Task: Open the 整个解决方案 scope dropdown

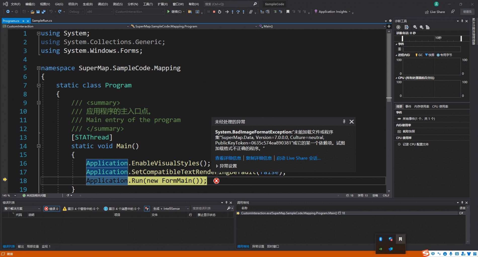Action: tap(22, 209)
